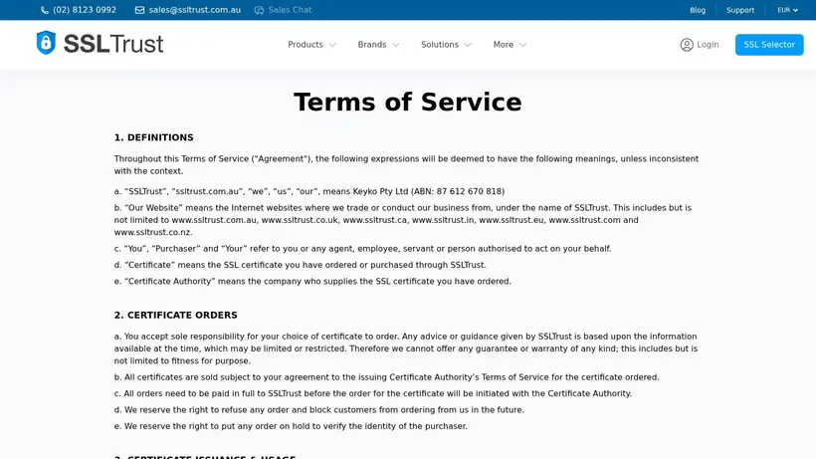Open the Products menu
816x459 pixels.
[x=306, y=45]
